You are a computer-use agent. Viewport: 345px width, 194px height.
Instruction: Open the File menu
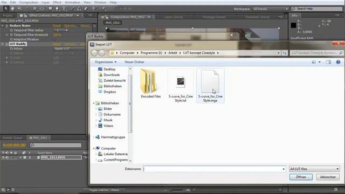point(4,2)
